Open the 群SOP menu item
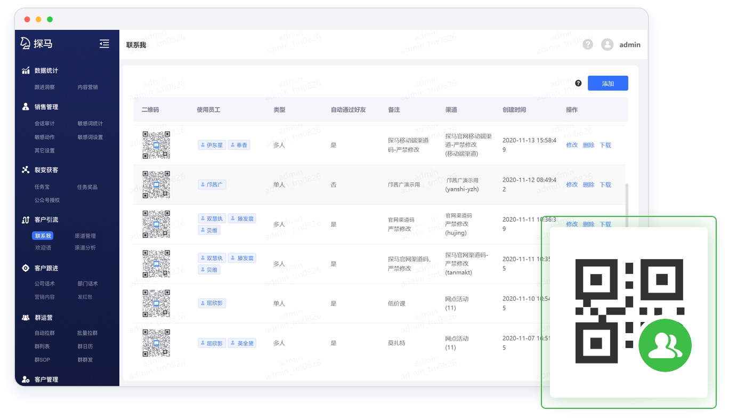The width and height of the screenshot is (729, 419). point(42,360)
